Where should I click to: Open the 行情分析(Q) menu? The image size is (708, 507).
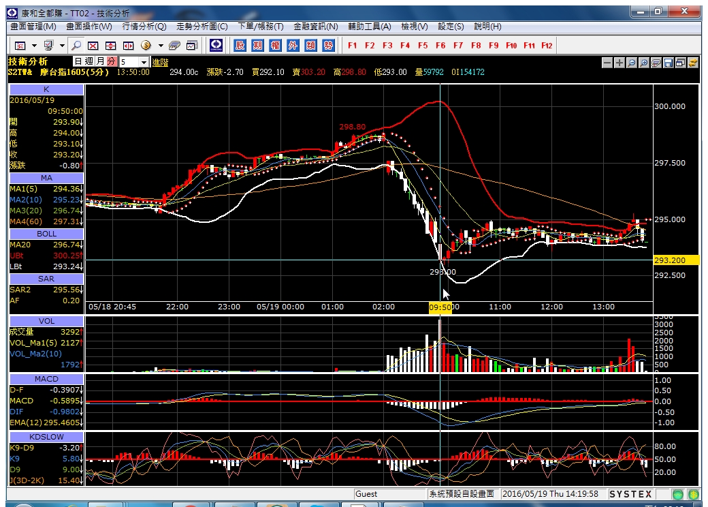click(144, 27)
